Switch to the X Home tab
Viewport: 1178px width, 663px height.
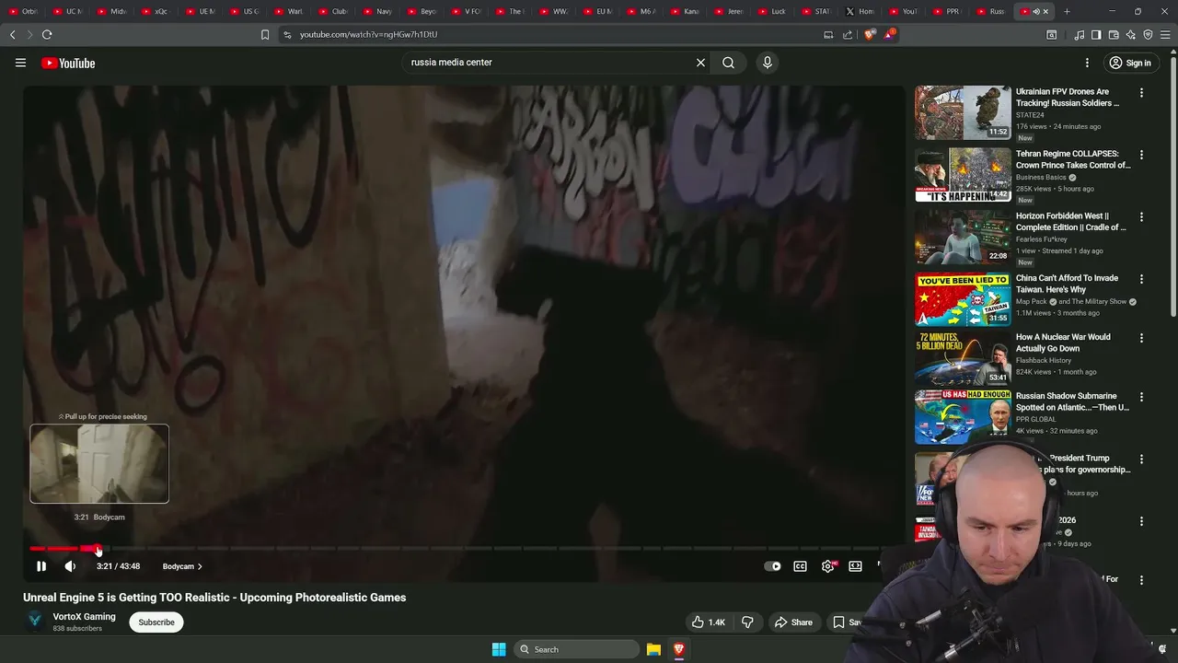[x=862, y=12]
